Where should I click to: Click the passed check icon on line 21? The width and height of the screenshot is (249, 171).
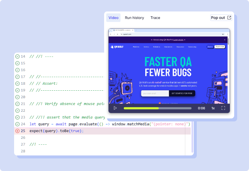pyautogui.click(x=17, y=104)
